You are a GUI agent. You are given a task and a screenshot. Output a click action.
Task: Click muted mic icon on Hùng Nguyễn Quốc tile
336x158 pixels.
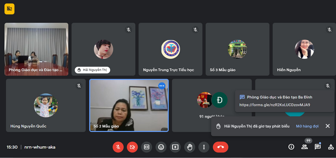[79, 86]
